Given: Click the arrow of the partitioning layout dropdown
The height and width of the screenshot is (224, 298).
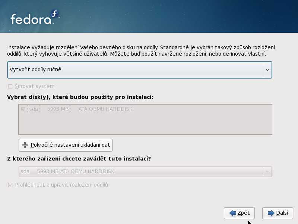Looking at the screenshot, I should (267, 69).
